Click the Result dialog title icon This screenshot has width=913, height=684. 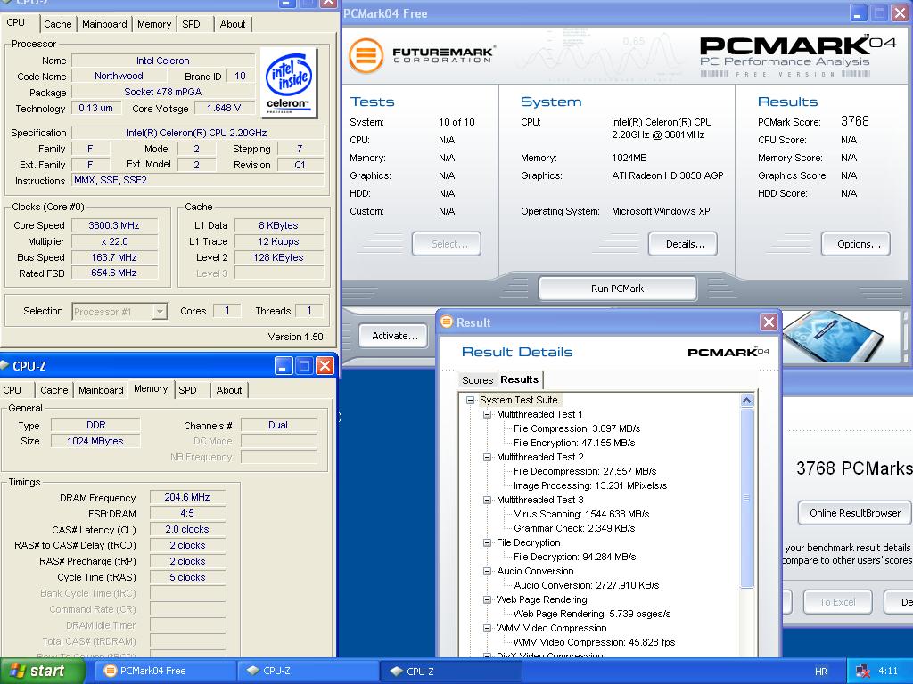click(447, 322)
